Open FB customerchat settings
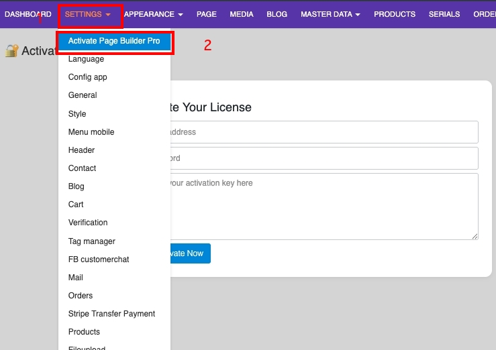The height and width of the screenshot is (350, 496). pyautogui.click(x=99, y=259)
